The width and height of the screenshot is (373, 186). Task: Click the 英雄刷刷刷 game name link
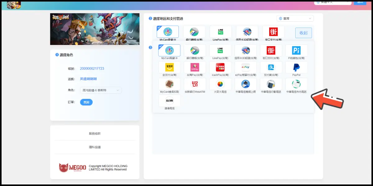[x=88, y=79]
